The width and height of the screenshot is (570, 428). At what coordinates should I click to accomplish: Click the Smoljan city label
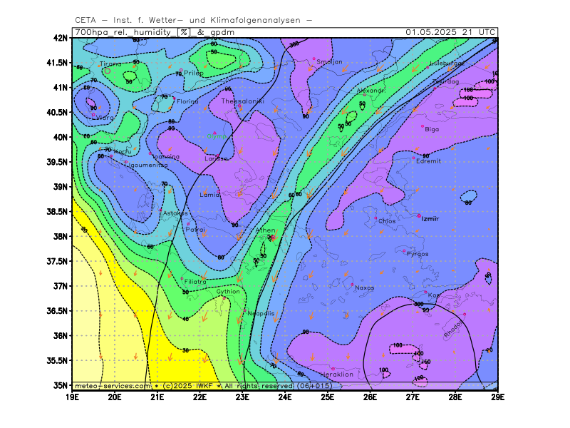(x=329, y=62)
